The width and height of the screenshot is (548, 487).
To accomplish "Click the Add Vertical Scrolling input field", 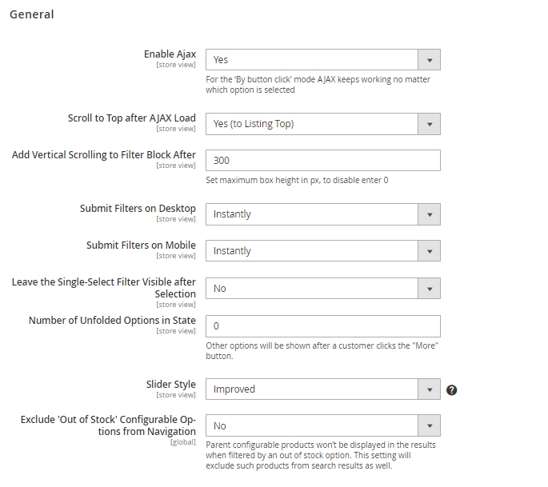I will tap(323, 161).
